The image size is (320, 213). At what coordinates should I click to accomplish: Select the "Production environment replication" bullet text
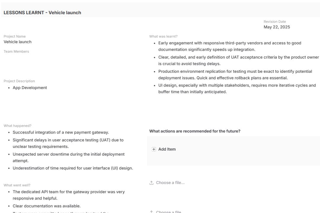click(x=235, y=75)
